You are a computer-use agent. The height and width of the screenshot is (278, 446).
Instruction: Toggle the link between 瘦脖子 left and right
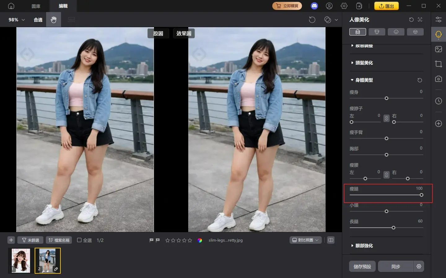386,118
